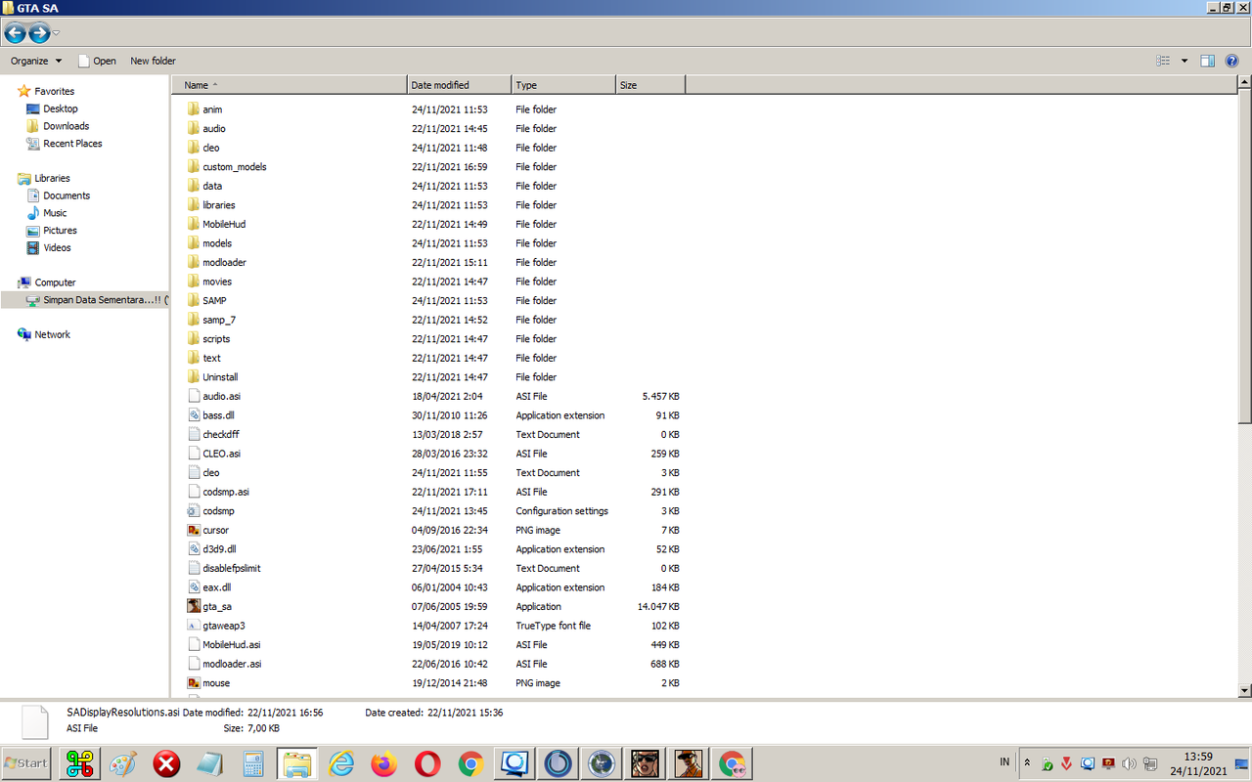The image size is (1252, 782).
Task: Select Desktop in Favorites
Action: pos(60,109)
